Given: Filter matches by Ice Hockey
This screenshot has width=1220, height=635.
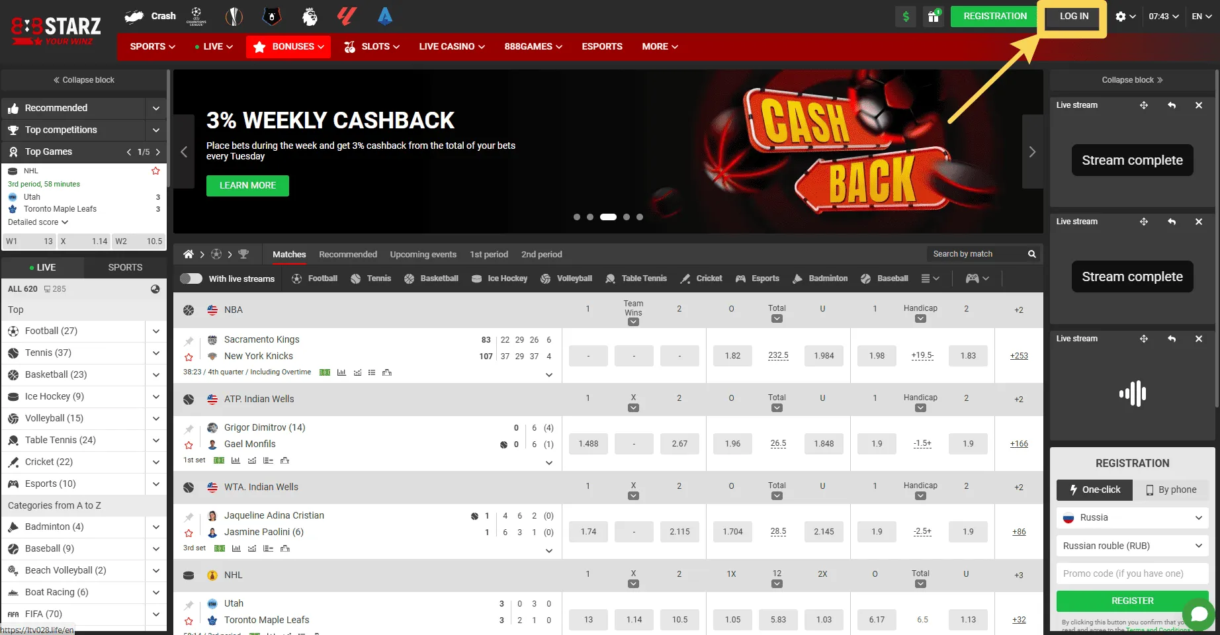Looking at the screenshot, I should 500,278.
